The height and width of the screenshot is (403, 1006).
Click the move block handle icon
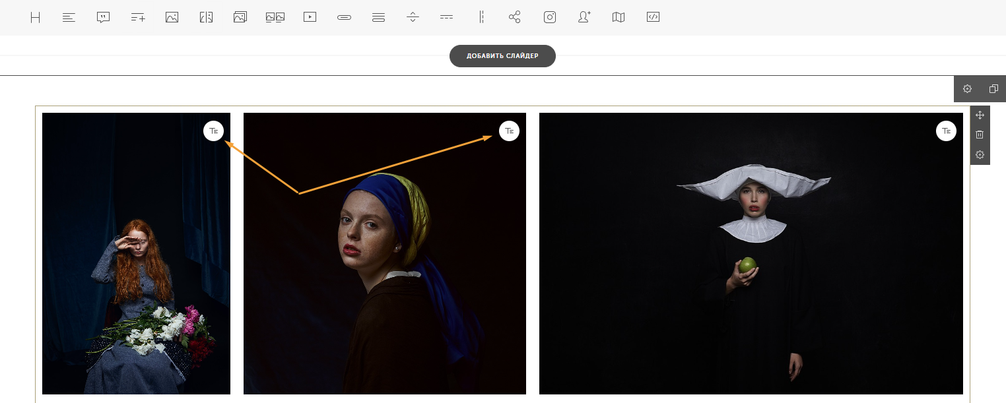click(x=980, y=115)
